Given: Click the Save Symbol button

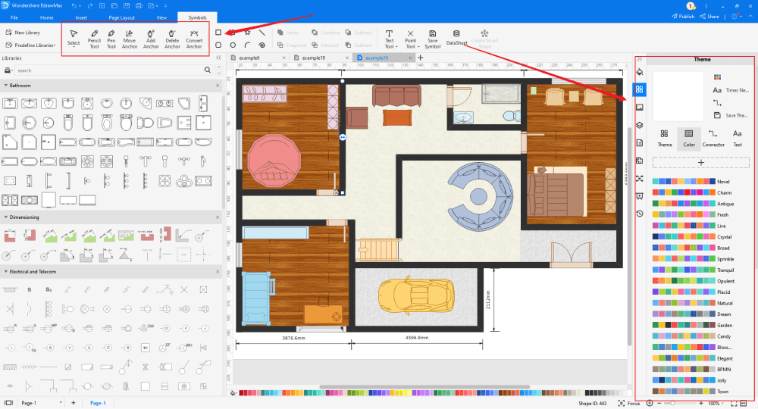Looking at the screenshot, I should point(432,39).
